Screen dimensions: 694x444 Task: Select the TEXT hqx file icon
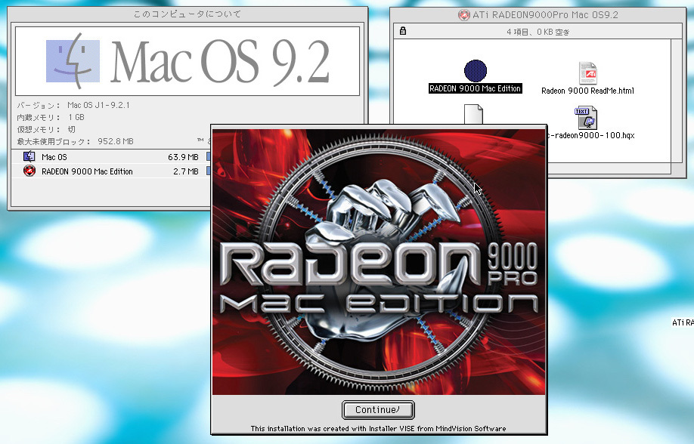pos(586,118)
